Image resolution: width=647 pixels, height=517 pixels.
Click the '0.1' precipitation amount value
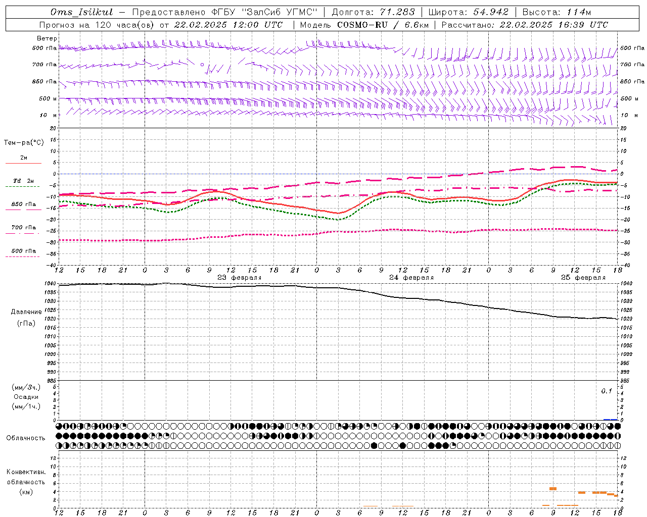(x=607, y=391)
